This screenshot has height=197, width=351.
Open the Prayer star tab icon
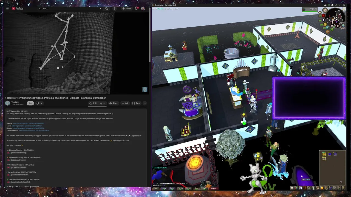coord(313,188)
